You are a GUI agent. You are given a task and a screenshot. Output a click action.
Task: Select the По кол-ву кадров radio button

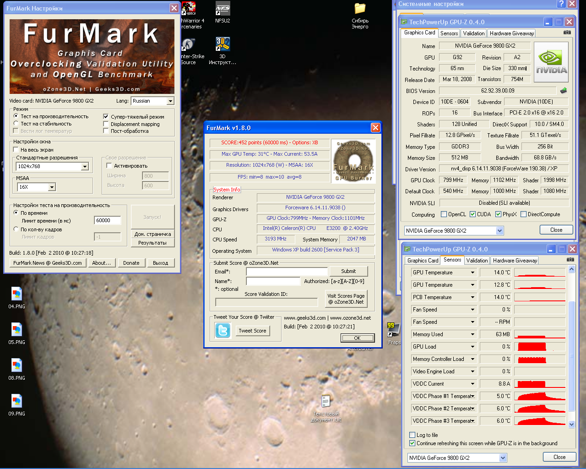[x=16, y=229]
